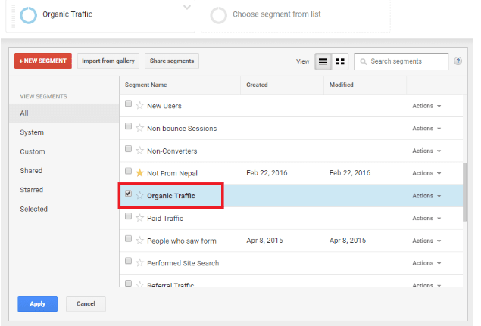
Task: Switch to list view icon
Action: (323, 61)
